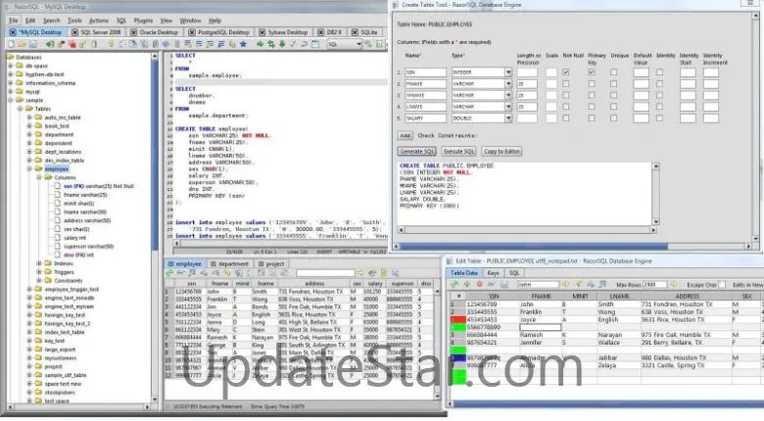Click the Open folder icon in main toolbar
This screenshot has width=764, height=421.
click(x=22, y=44)
